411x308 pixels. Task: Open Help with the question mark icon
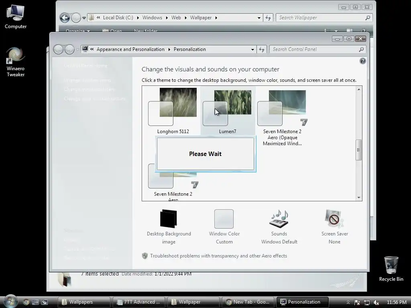(362, 61)
